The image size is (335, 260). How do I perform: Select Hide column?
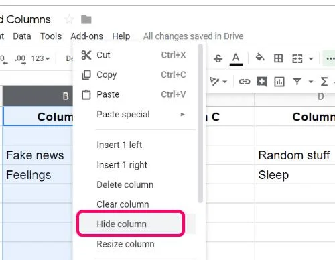coord(135,224)
